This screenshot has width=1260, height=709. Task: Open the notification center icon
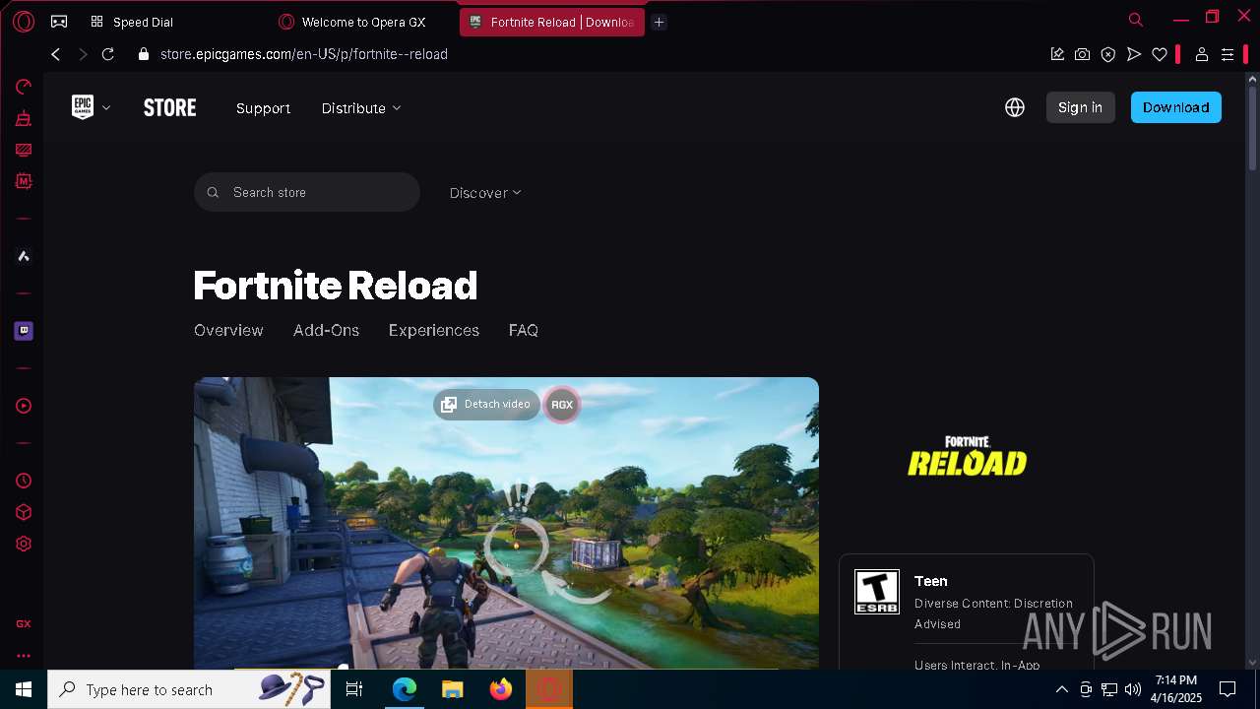click(x=1228, y=689)
